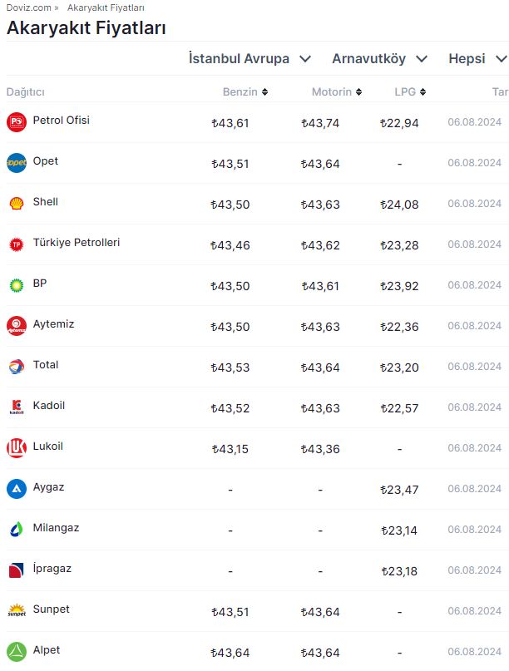Select the Kadoil distributor name
This screenshot has height=671, width=509.
tap(48, 406)
